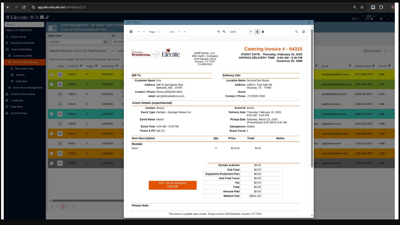400x225 pixels.
Task: Tick the checkbox for event 64174
Action: tap(52, 133)
